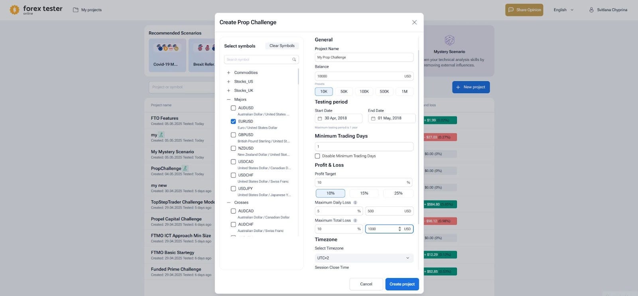Enable Disable Minimum Trading Days checkbox
Viewport: 638px width, 296px height.
317,156
